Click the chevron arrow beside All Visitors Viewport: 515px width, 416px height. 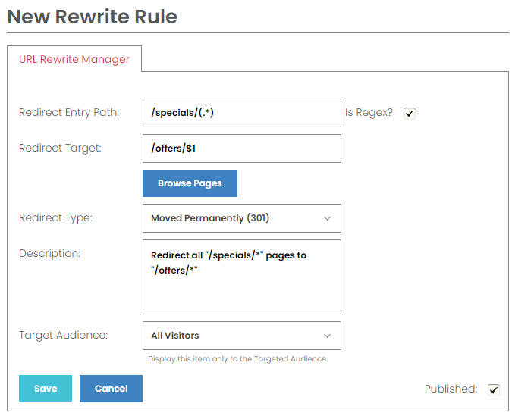coord(327,336)
